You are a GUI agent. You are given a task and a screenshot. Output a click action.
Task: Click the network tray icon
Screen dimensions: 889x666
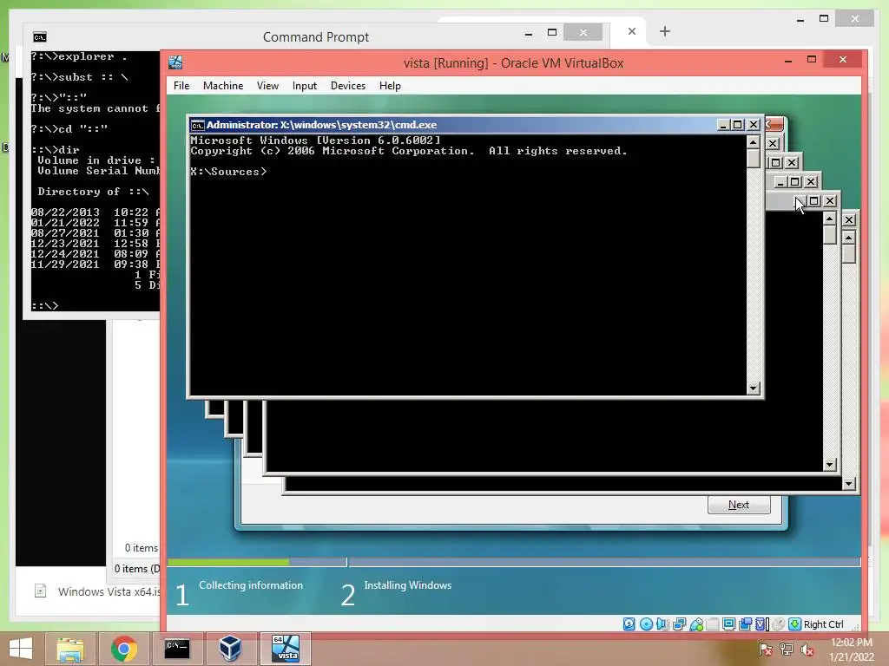pos(787,650)
